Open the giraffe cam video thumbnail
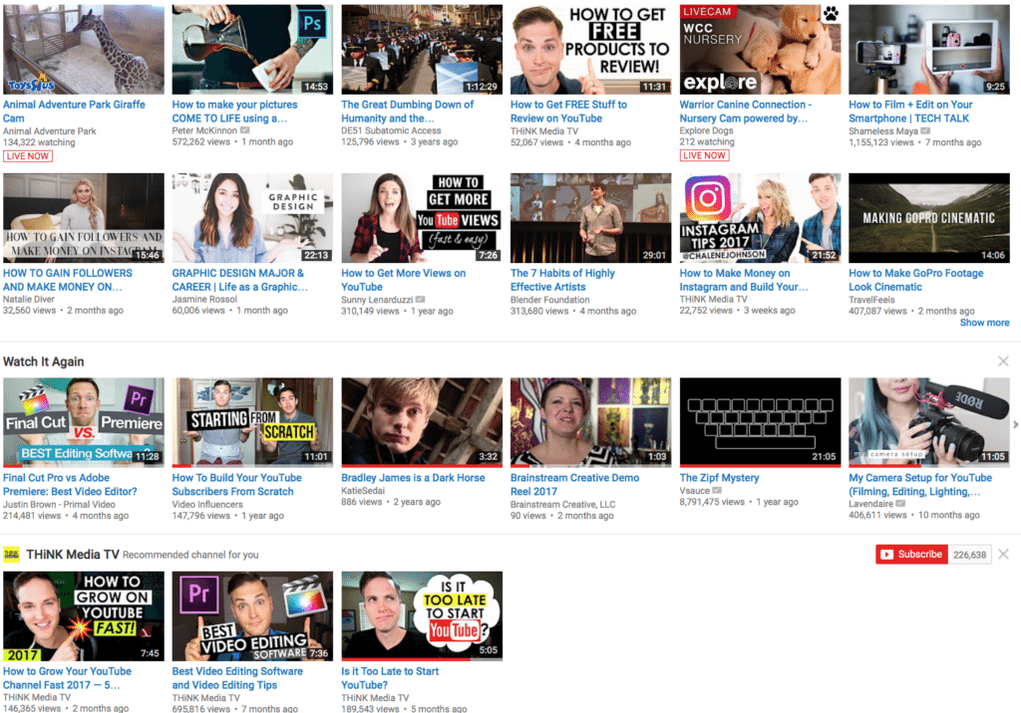The width and height of the screenshot is (1021, 713). point(84,50)
